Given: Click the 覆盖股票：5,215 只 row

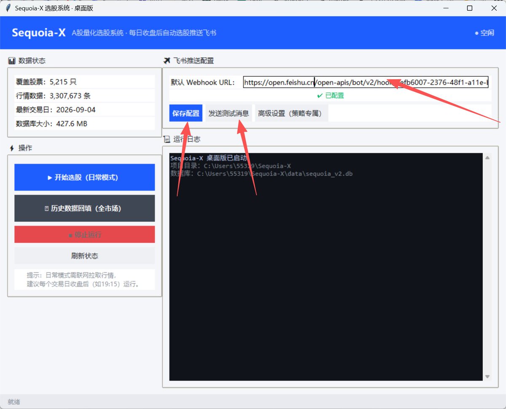Looking at the screenshot, I should click(85, 82).
